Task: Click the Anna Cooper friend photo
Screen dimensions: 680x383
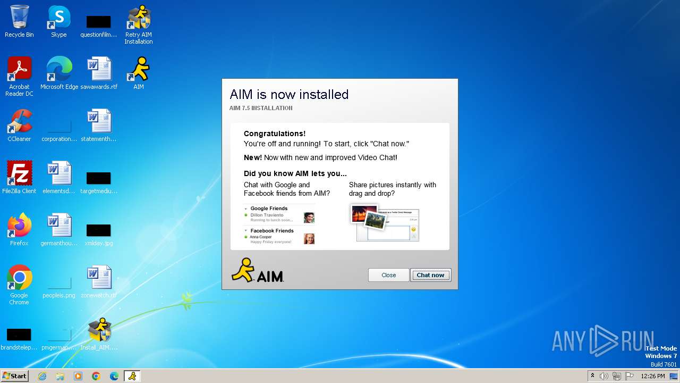Action: point(309,239)
